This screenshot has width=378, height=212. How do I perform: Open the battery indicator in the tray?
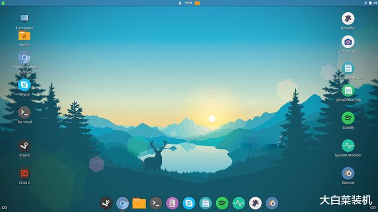(370, 3)
